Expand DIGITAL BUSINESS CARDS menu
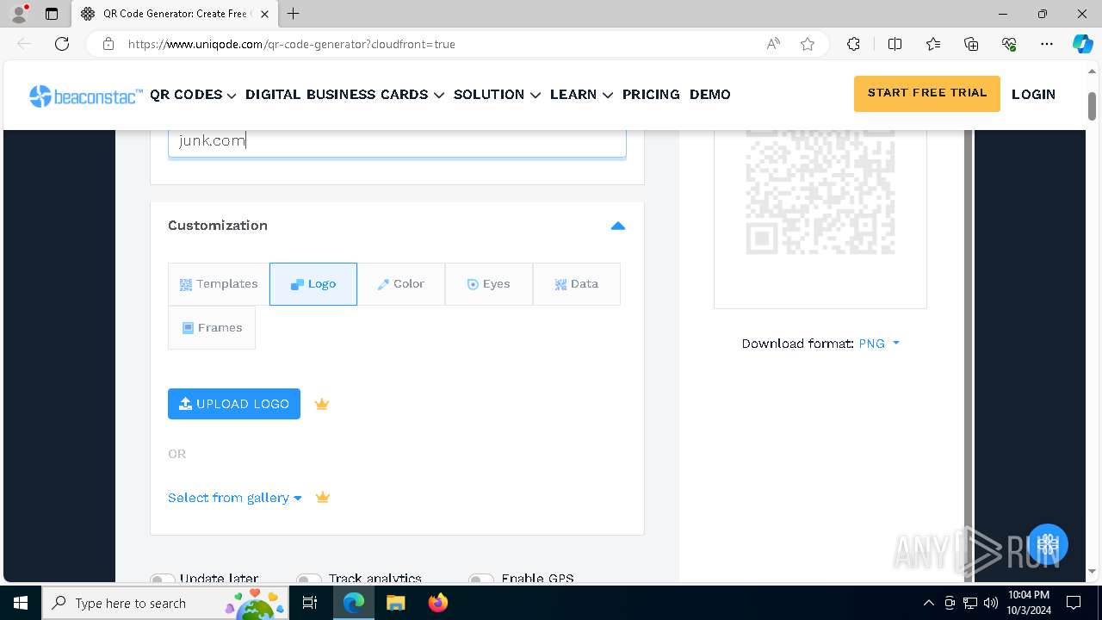 pos(344,95)
